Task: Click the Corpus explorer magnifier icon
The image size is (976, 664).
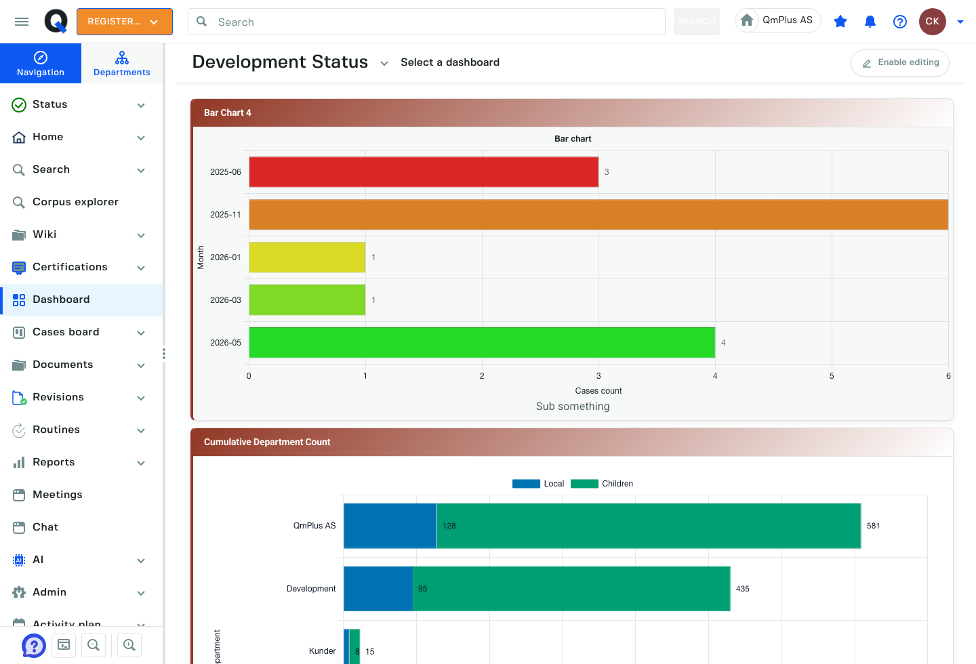Action: pos(19,202)
